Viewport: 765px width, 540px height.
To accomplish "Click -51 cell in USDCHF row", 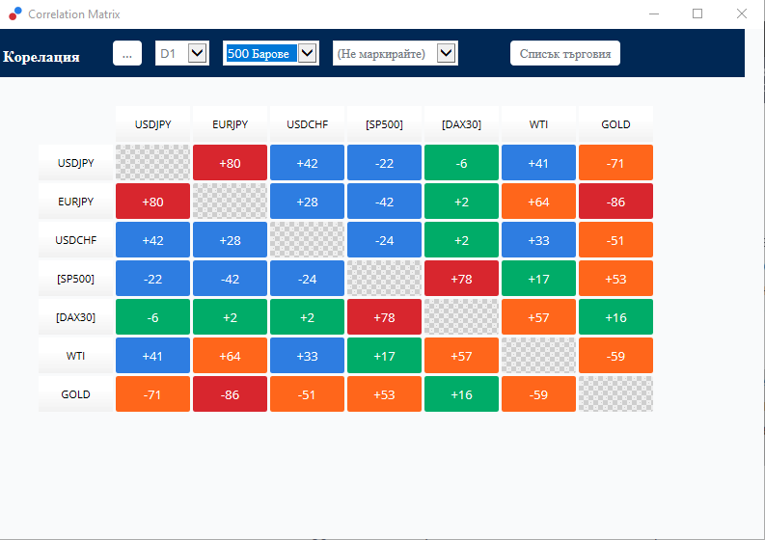I will [615, 240].
